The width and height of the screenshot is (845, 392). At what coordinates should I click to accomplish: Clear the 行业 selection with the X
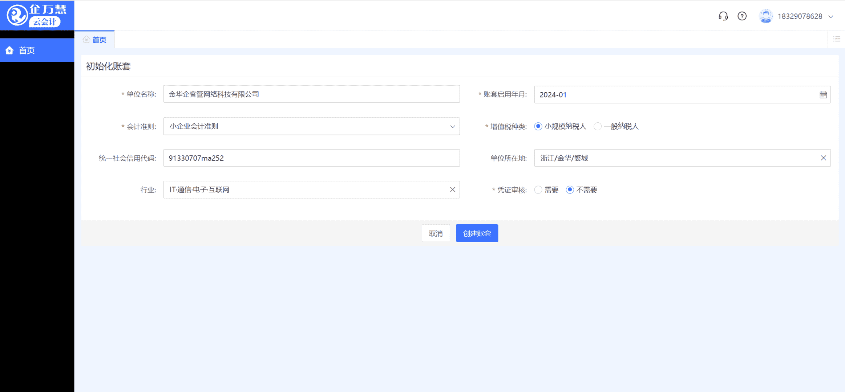453,189
